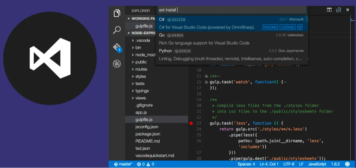Click the LICENSE button for C# extension
This screenshot has height=168, width=356.
pos(287,27)
